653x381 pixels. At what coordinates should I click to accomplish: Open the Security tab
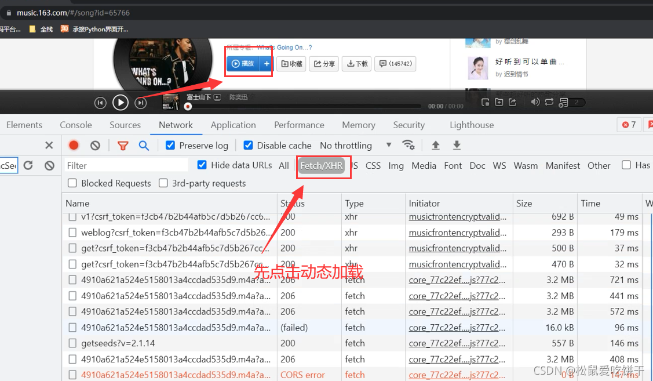pyautogui.click(x=409, y=125)
